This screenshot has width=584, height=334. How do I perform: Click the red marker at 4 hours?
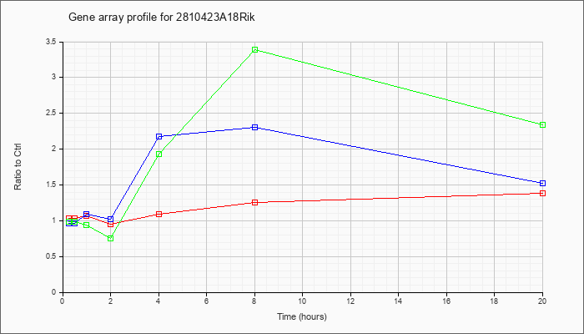[159, 214]
